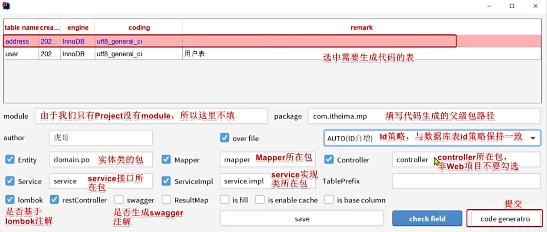
Task: Click the ServiceImpl field service.impl
Action: (x=268, y=181)
